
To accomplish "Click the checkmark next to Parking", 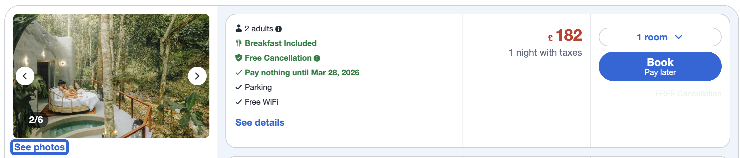I will click(238, 87).
